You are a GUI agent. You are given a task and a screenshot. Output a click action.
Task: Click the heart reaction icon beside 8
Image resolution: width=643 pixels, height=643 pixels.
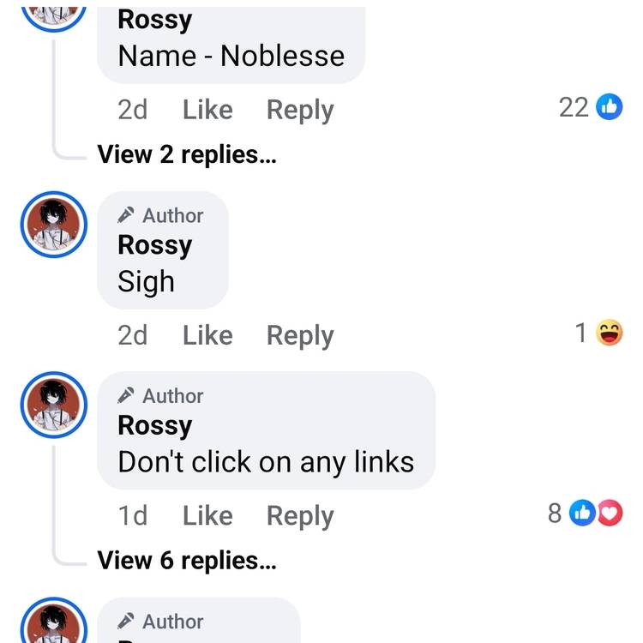click(x=610, y=513)
